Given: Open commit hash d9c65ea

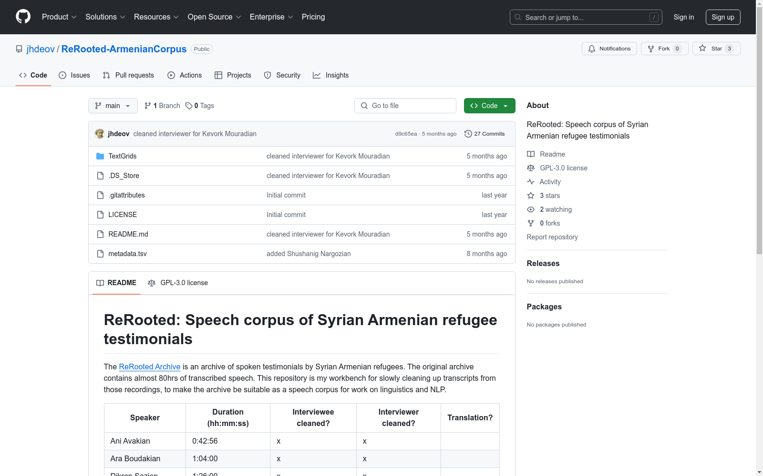Looking at the screenshot, I should tap(406, 134).
